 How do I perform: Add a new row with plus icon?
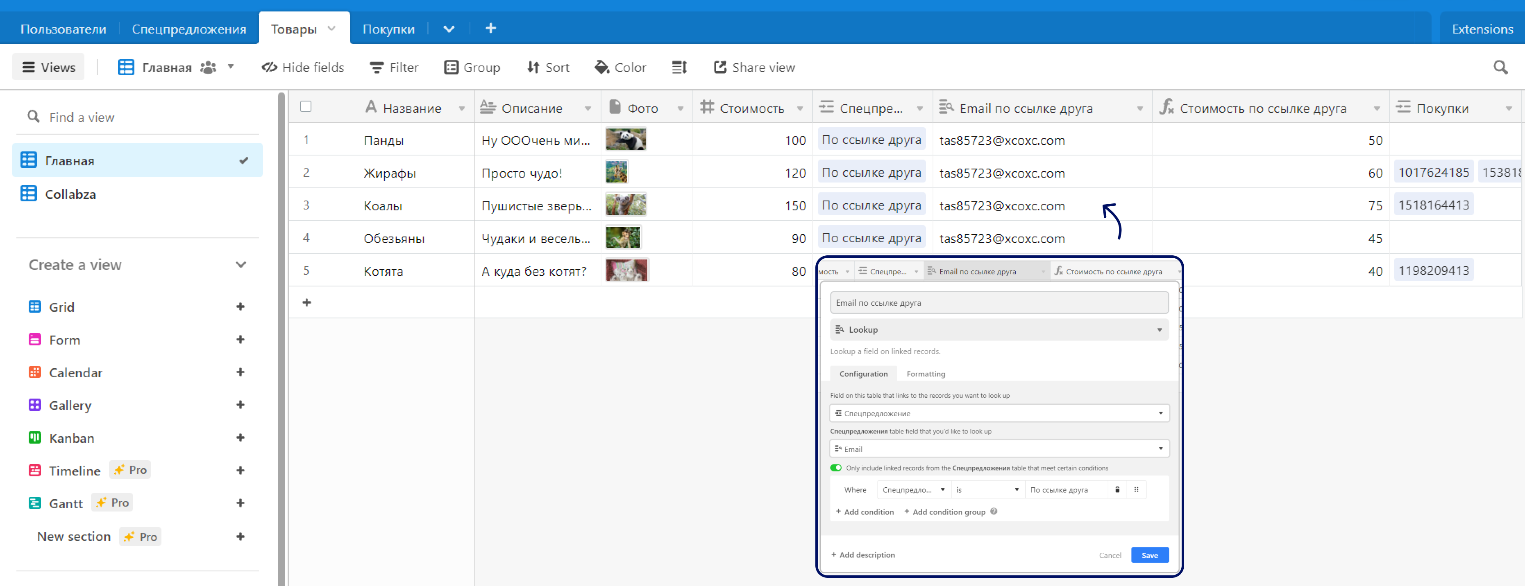click(x=306, y=302)
